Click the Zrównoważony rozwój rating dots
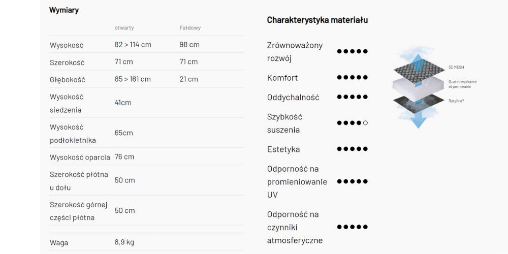The height and width of the screenshot is (254, 508). [x=352, y=51]
